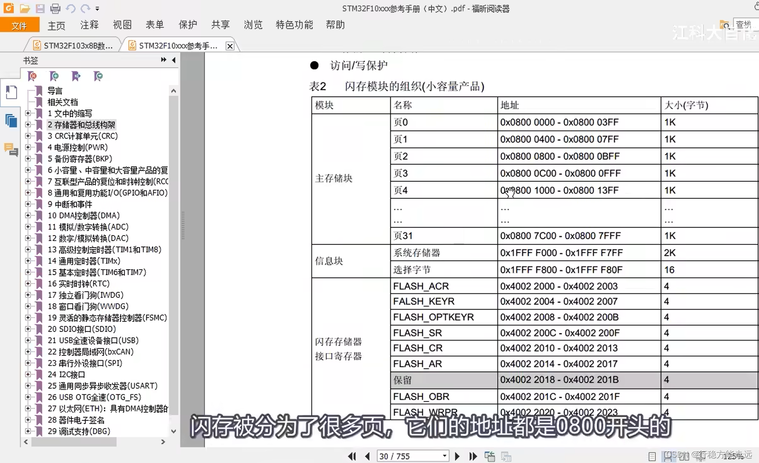Go to the previous page
Viewport: 759px width, 463px height.
[x=367, y=456]
